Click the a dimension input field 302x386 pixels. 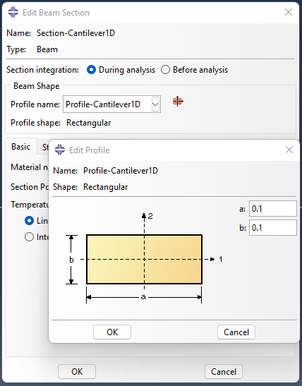point(273,208)
